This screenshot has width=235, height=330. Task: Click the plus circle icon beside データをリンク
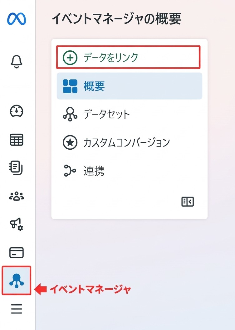[70, 58]
